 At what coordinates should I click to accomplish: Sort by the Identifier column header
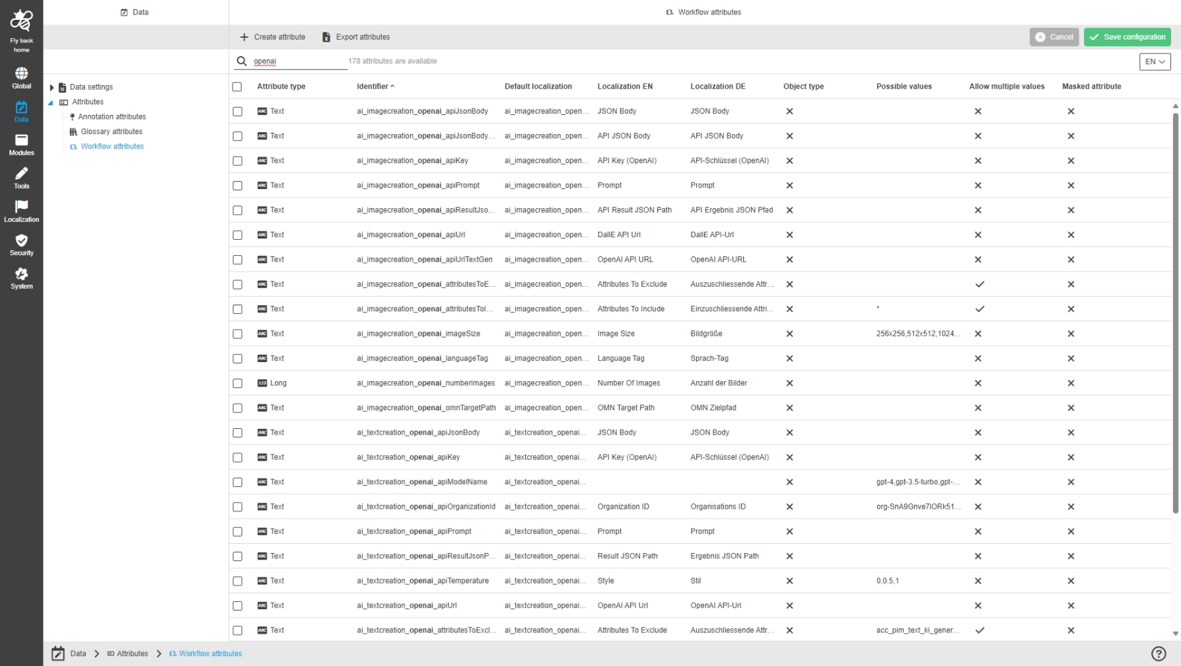pos(375,87)
